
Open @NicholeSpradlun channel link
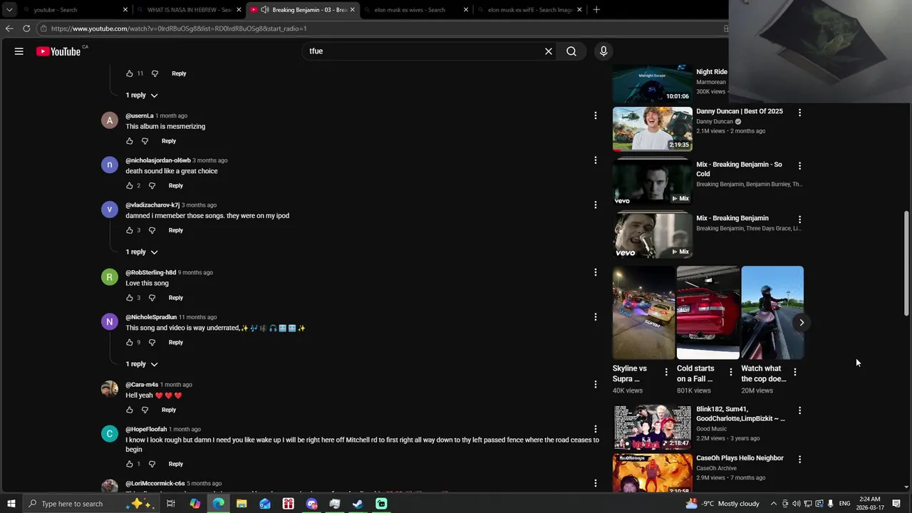[151, 317]
